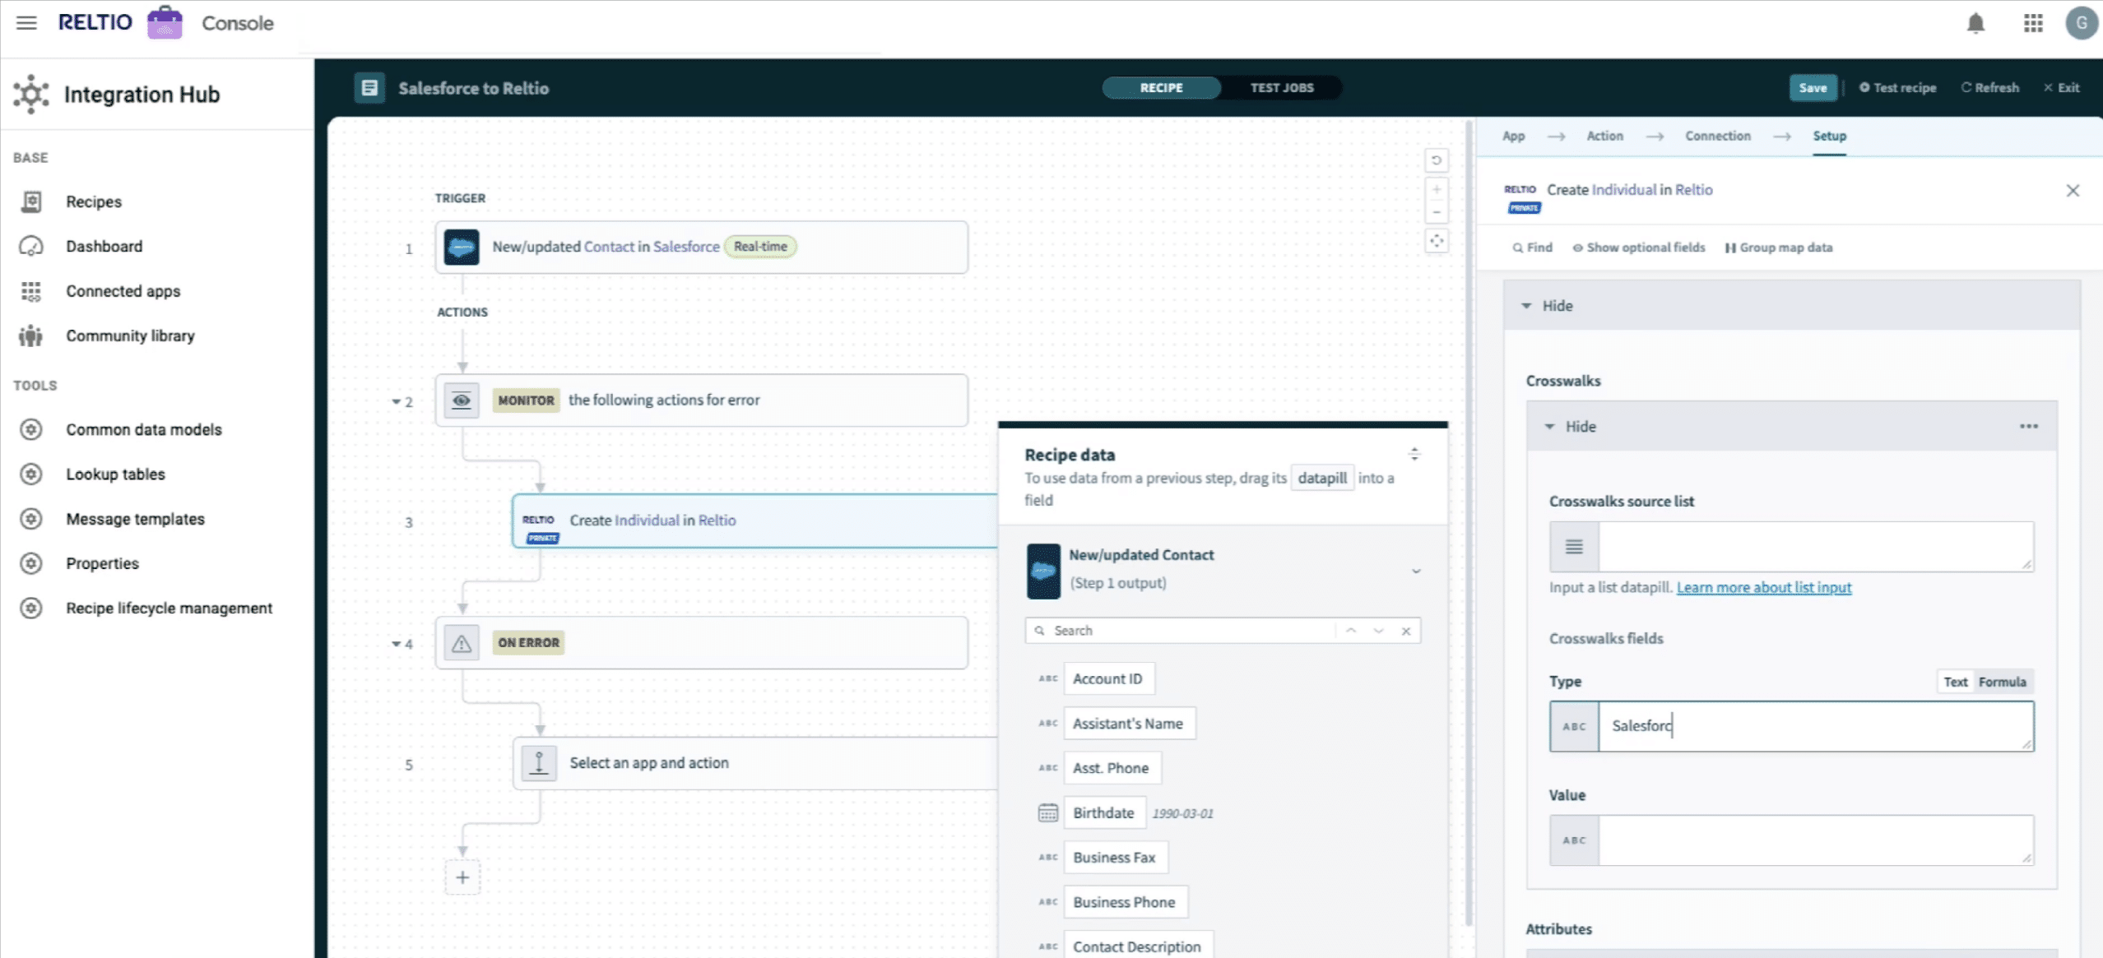
Task: Open the apps grid launcher icon
Action: (x=2033, y=23)
